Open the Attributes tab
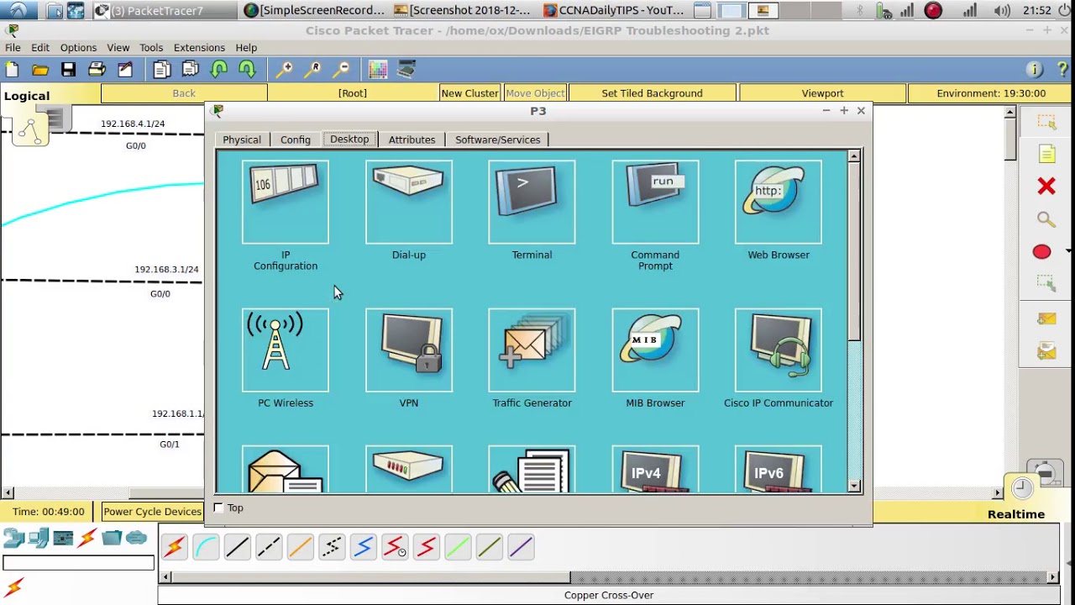1075x605 pixels. point(412,139)
